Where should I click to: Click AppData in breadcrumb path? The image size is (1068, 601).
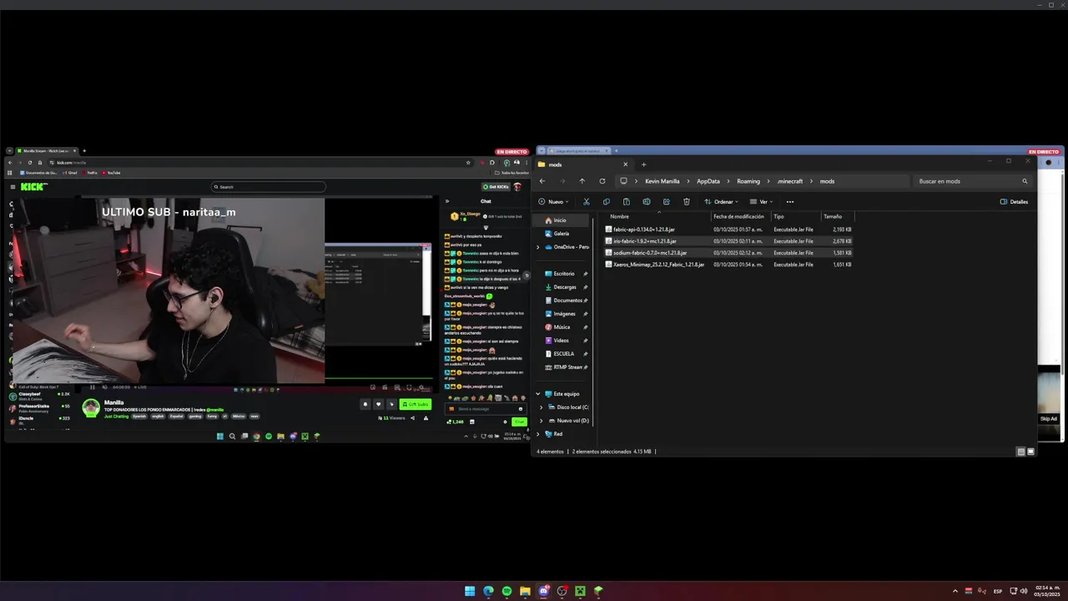708,181
